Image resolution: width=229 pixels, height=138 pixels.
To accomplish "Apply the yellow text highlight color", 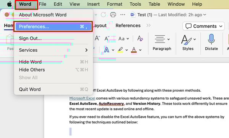I will pyautogui.click(x=120, y=50).
